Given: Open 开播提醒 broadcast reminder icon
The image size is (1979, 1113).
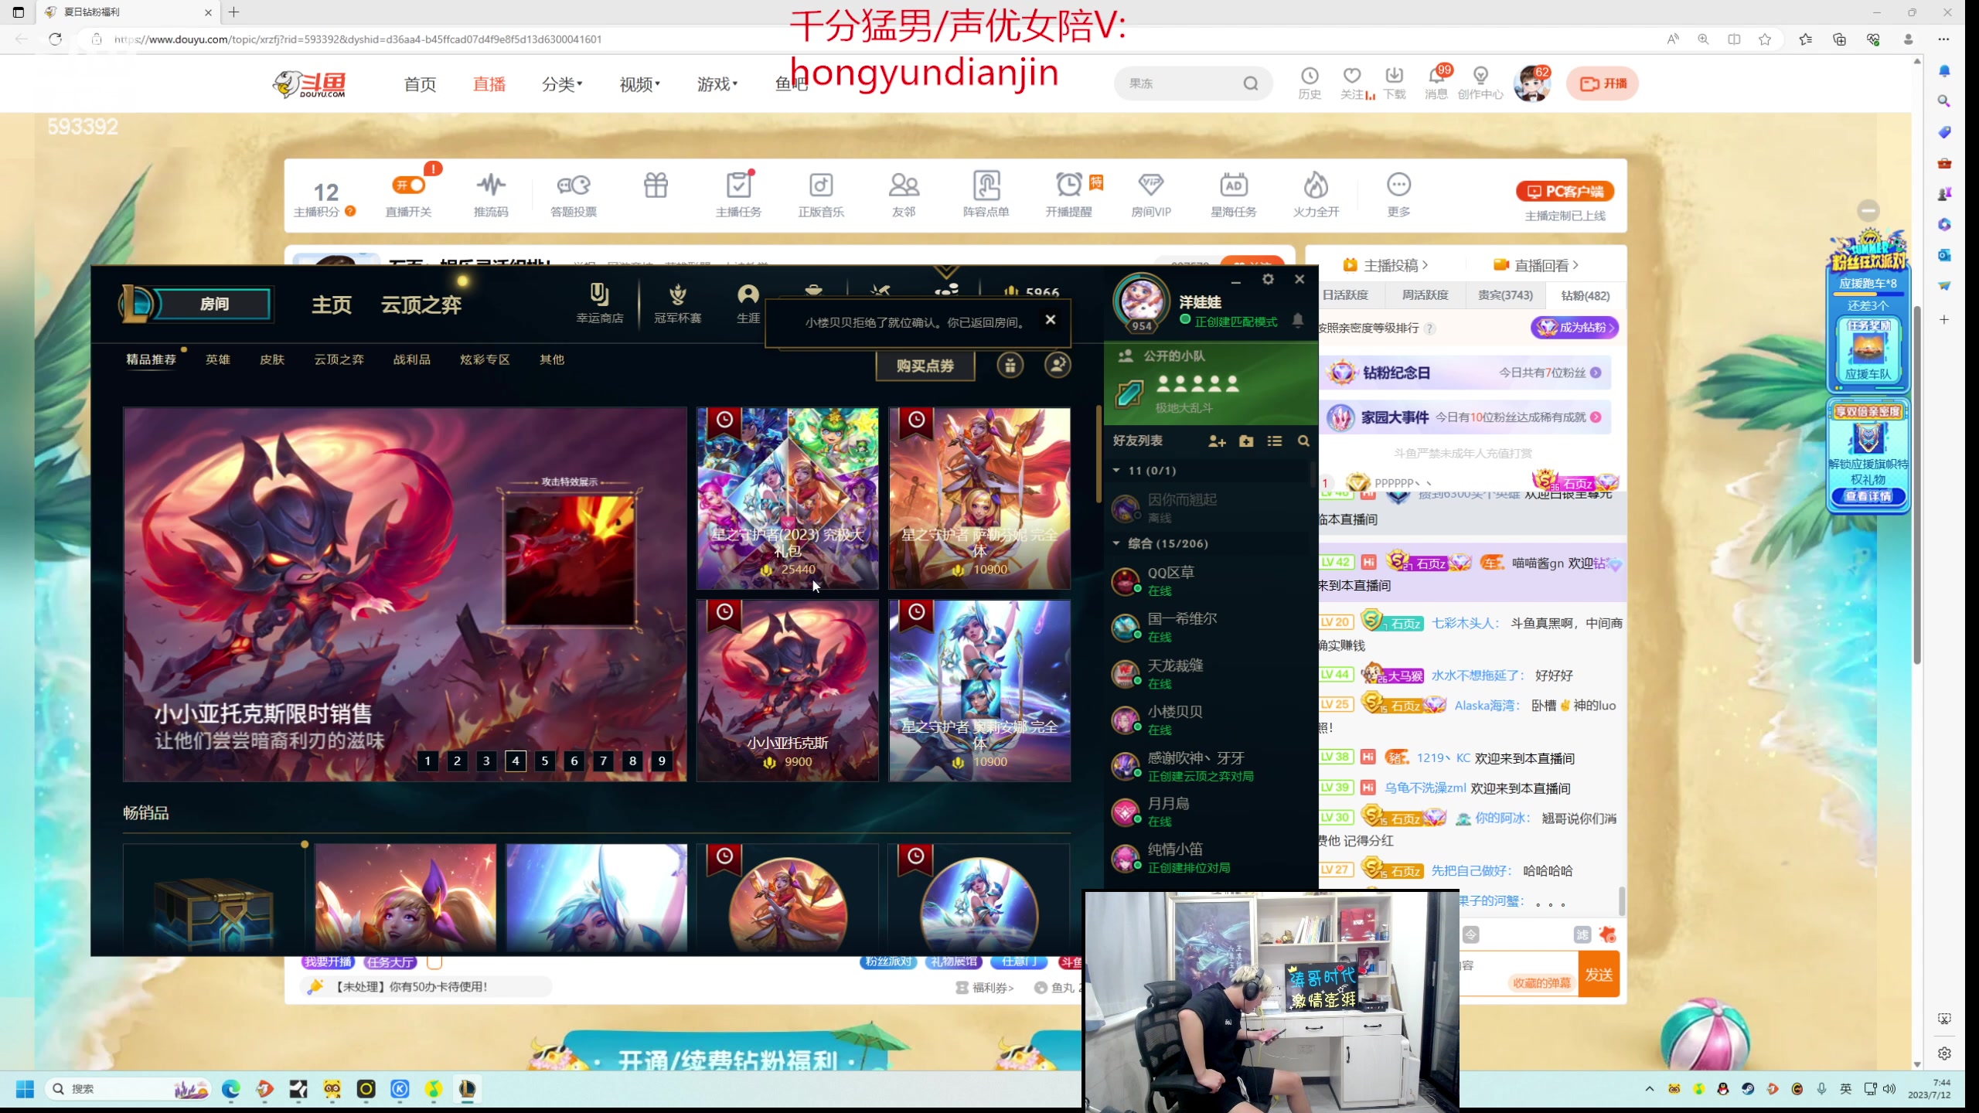Looking at the screenshot, I should [1069, 194].
